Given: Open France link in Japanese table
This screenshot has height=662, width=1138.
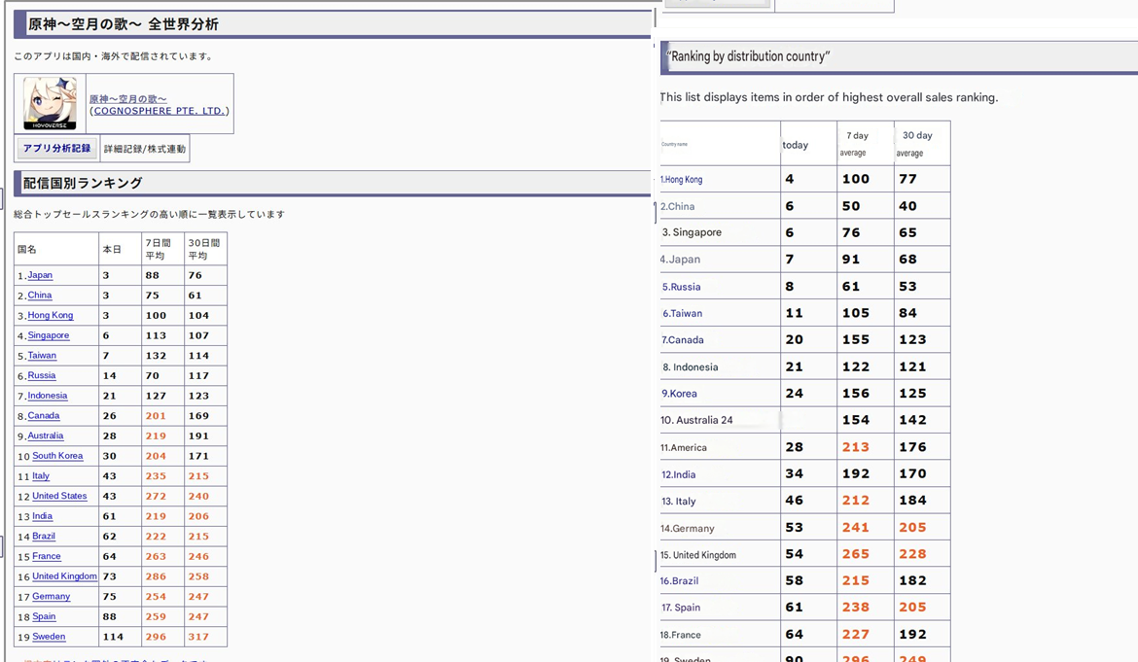Looking at the screenshot, I should coord(47,556).
